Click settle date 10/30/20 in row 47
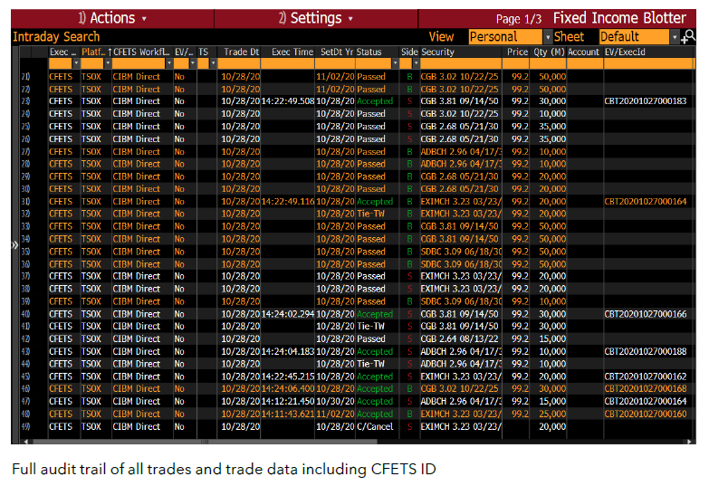709x486 pixels. [335, 402]
